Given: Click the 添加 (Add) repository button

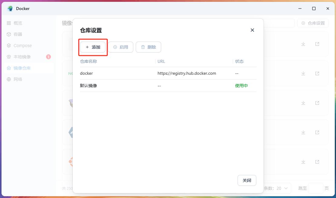Looking at the screenshot, I should (93, 47).
